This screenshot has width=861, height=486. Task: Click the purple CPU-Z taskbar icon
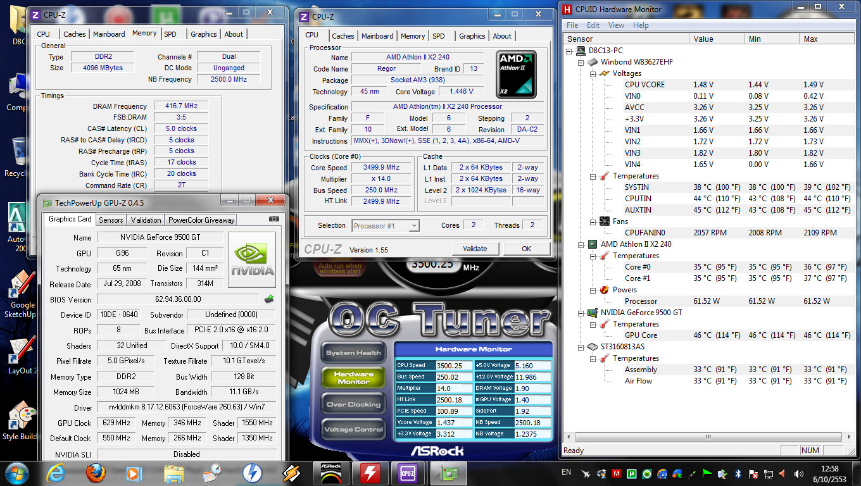tap(409, 473)
